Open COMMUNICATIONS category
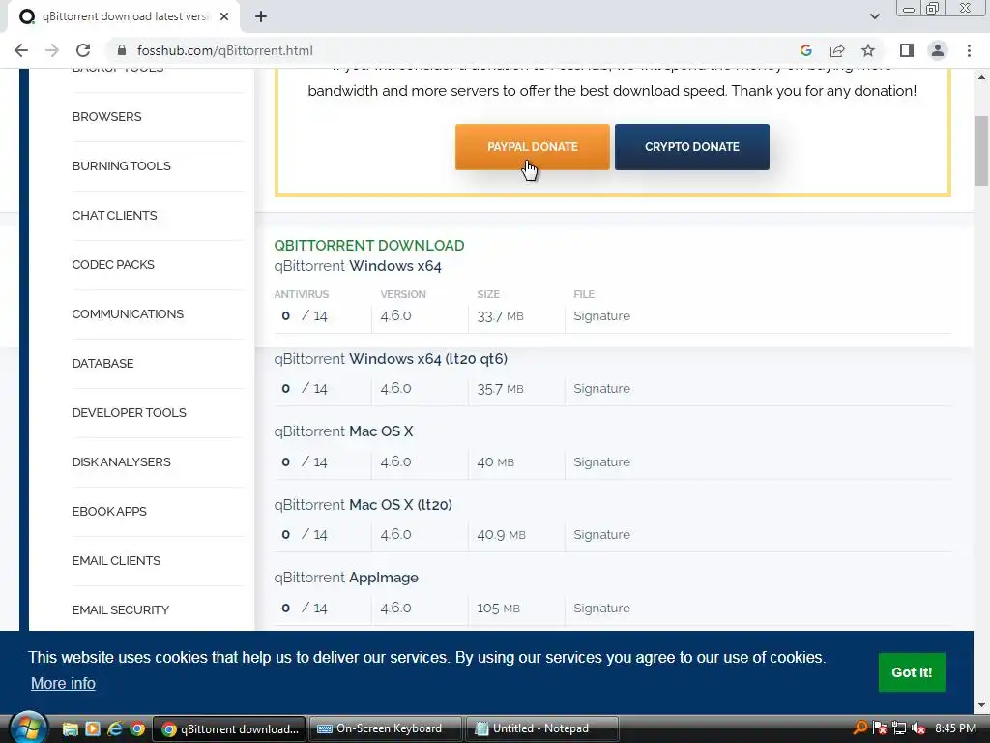Screen dimensions: 990x743 [128, 314]
